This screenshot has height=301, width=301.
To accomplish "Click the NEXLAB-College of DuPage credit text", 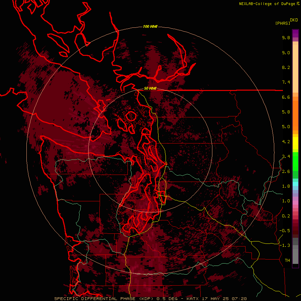I will click(x=268, y=4).
